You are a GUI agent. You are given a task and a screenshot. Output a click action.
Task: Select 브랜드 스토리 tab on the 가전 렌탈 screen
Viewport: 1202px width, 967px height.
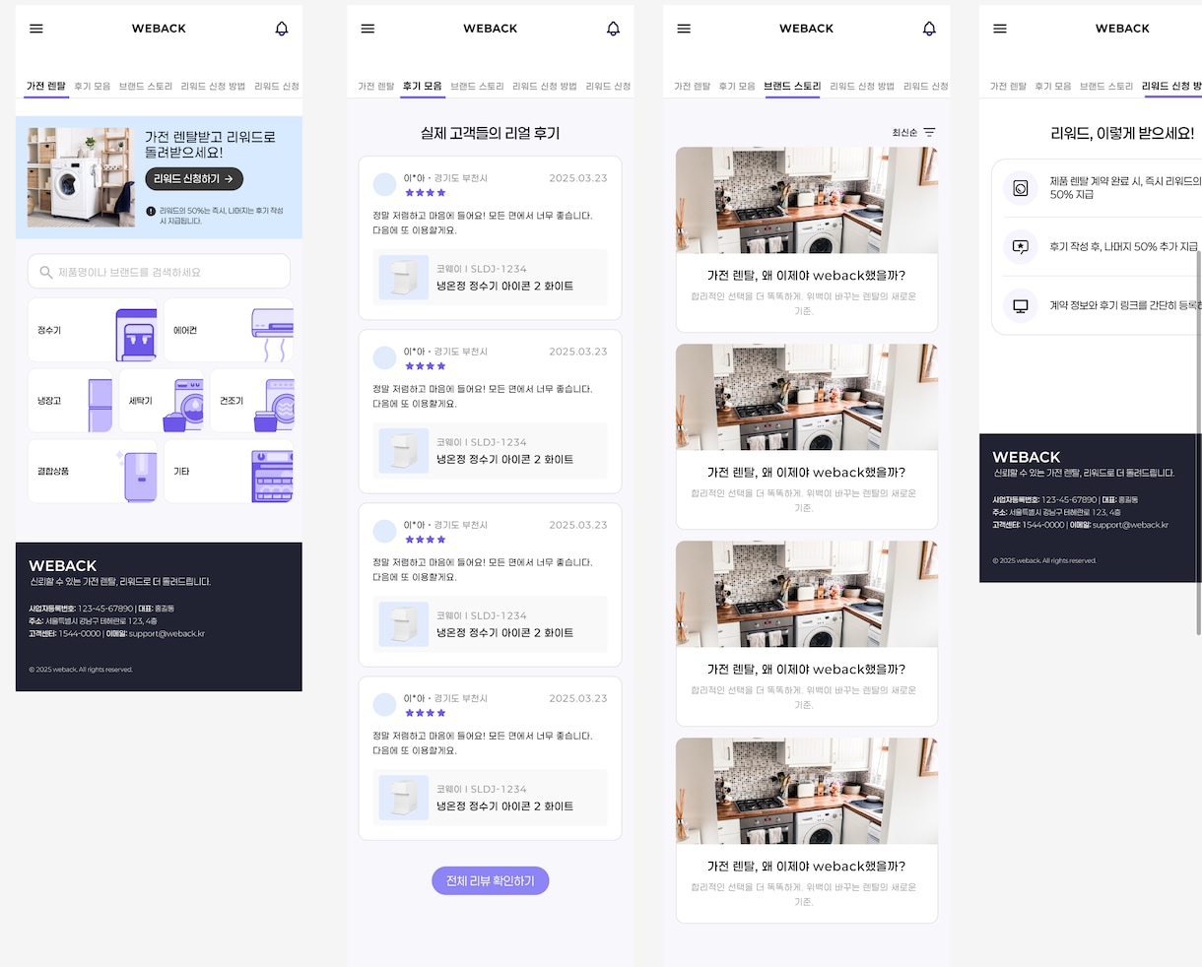146,87
